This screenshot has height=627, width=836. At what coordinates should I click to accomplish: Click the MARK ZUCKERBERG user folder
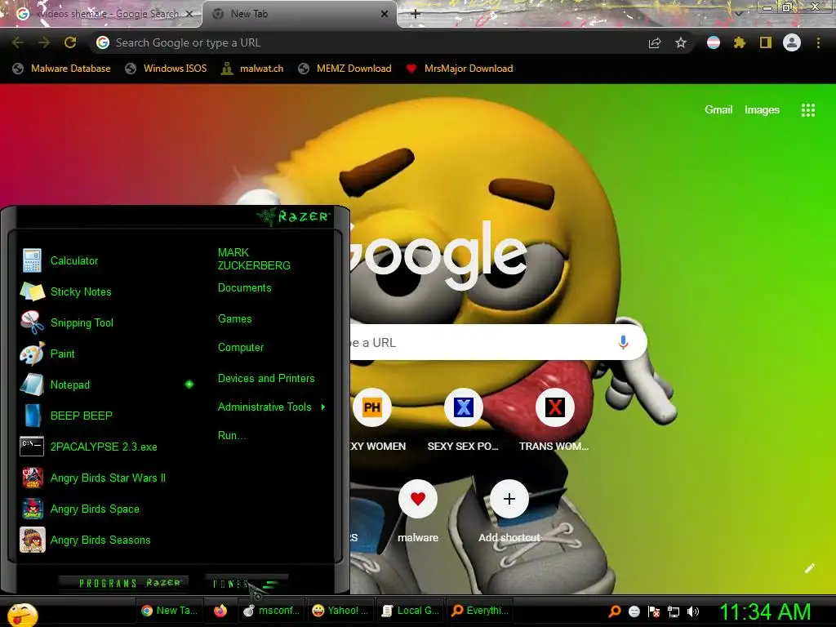(x=254, y=259)
